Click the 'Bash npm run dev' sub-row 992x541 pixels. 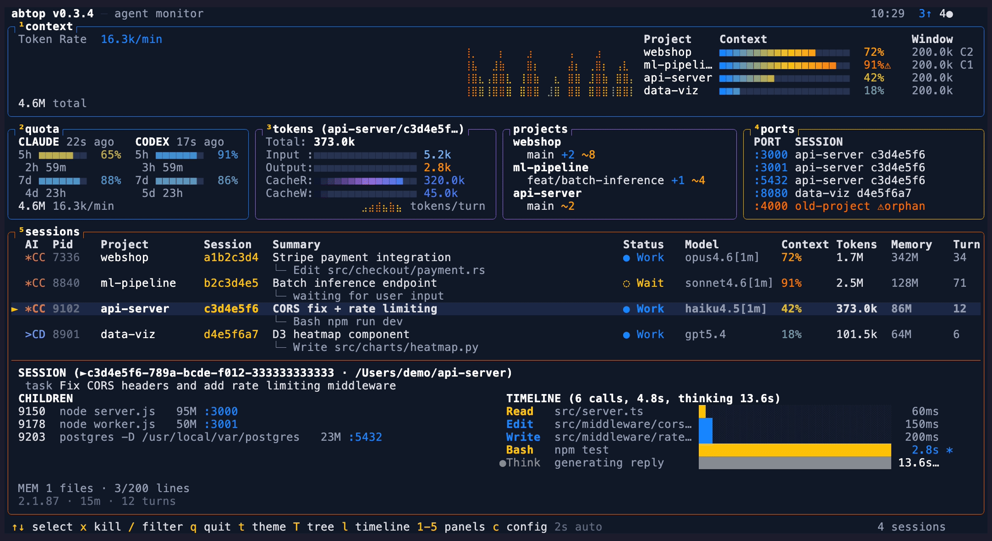coord(348,322)
